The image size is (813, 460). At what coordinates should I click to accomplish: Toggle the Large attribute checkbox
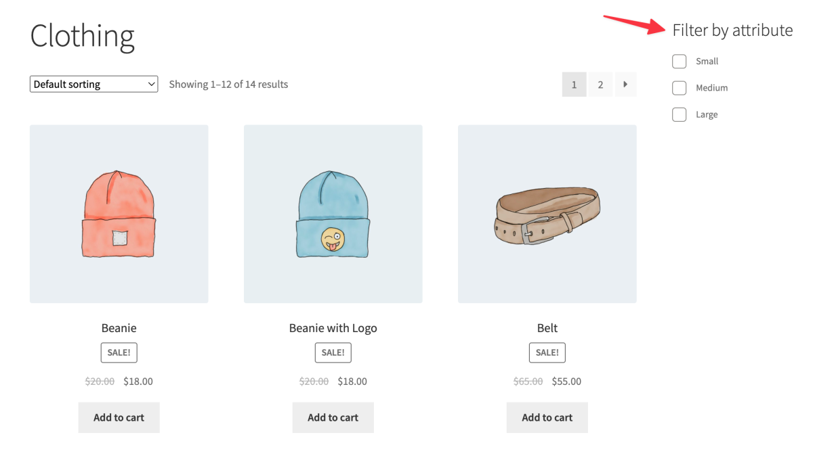coord(679,114)
